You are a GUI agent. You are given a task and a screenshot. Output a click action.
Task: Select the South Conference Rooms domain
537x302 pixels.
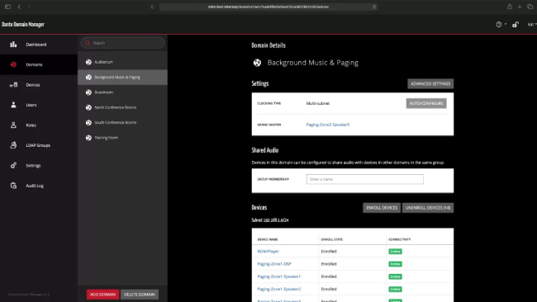(122, 122)
